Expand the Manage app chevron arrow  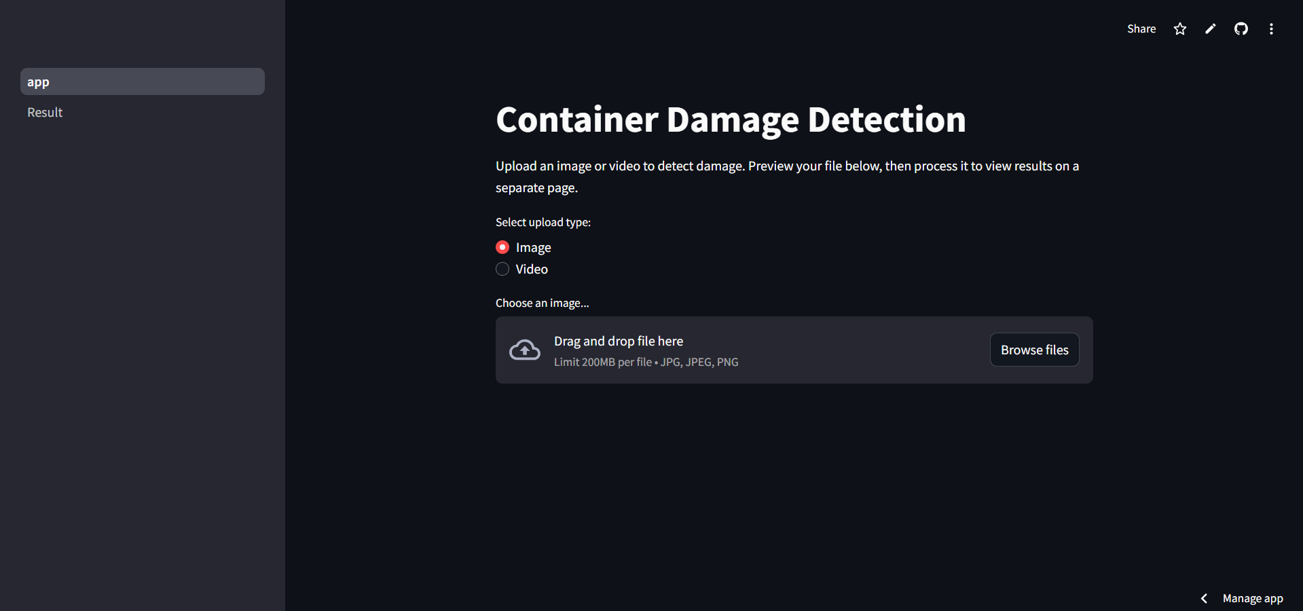[x=1205, y=598]
